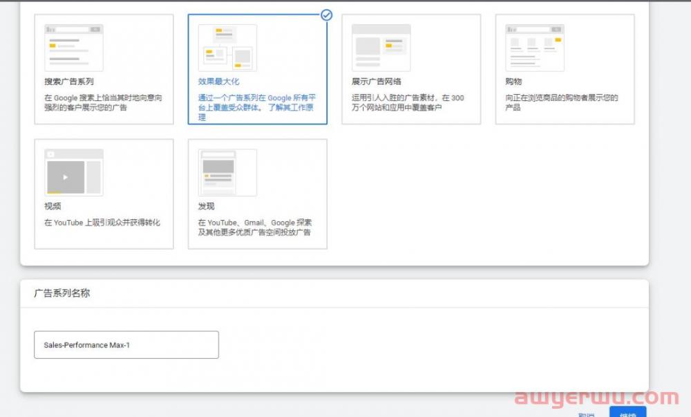The width and height of the screenshot is (691, 417).
Task: Click the Performance Max (效果最大化) illustration icon
Action: pos(227,48)
